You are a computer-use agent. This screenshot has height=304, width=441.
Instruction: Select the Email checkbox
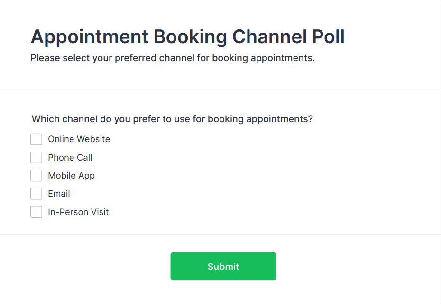(x=36, y=194)
